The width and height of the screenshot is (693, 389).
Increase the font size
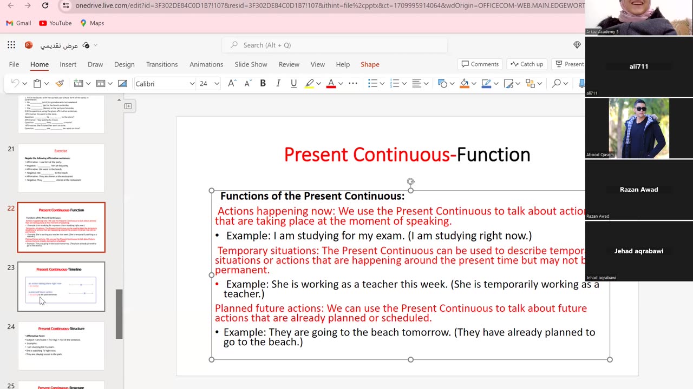point(232,83)
